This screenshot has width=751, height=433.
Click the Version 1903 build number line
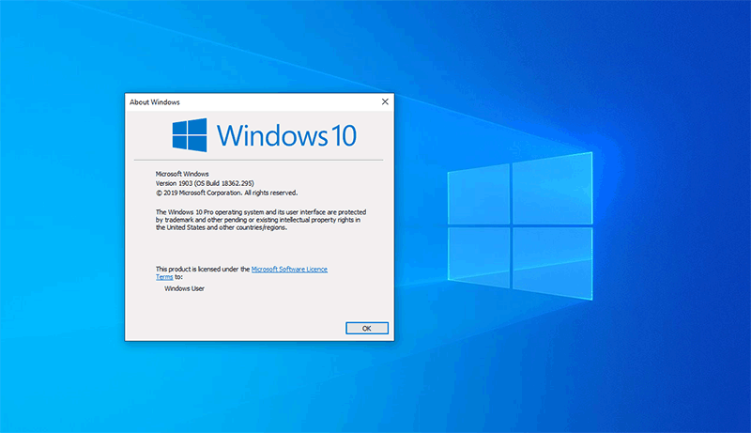click(x=205, y=183)
